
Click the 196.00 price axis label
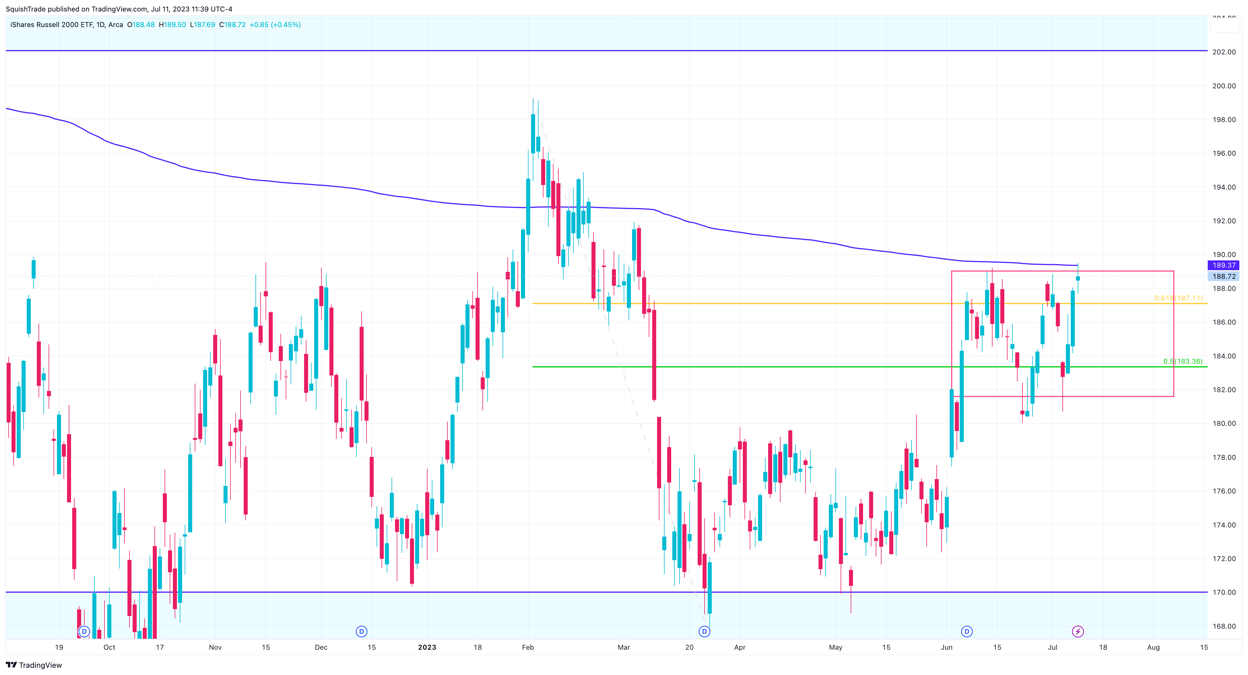[x=1224, y=153]
